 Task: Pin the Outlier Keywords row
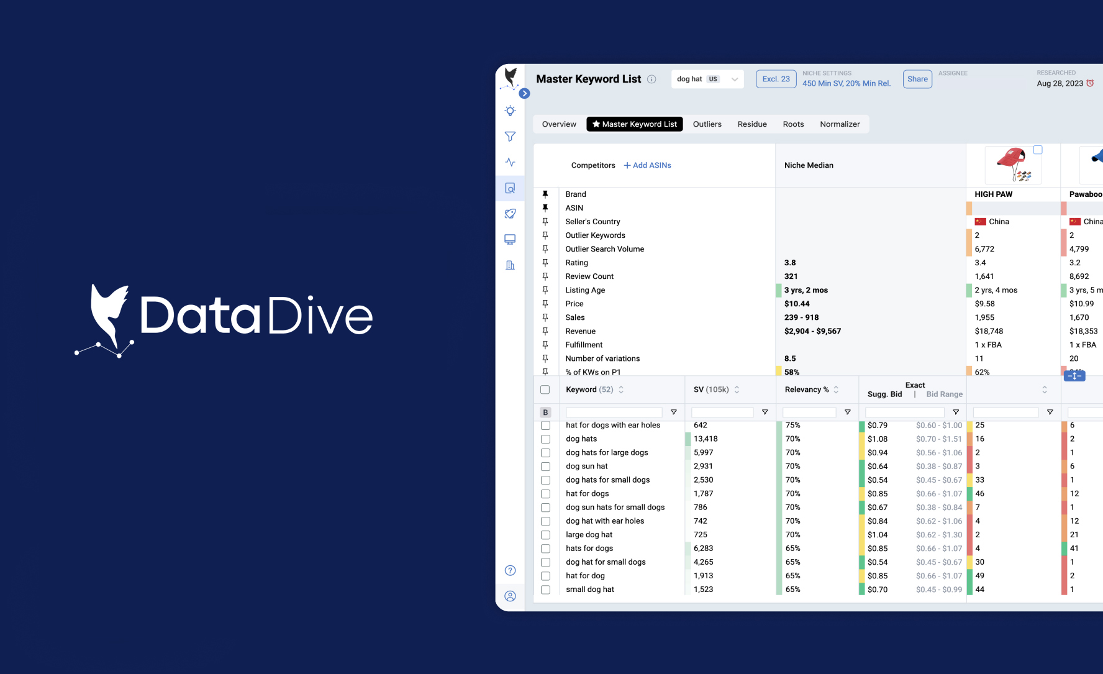pyautogui.click(x=545, y=235)
